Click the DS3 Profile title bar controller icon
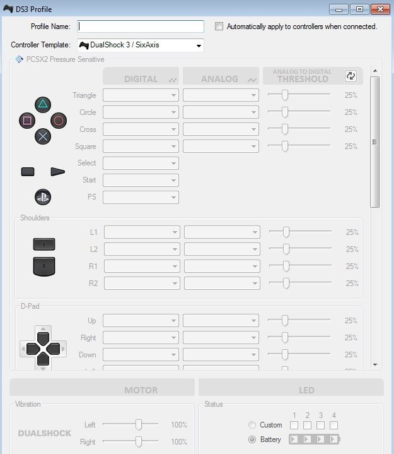Image resolution: width=394 pixels, height=454 pixels. 8,9
